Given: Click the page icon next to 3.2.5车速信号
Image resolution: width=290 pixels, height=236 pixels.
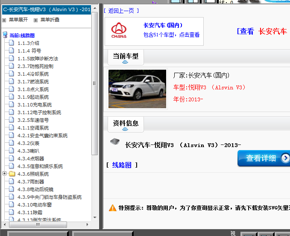Looking at the screenshot, I should click(12, 120).
